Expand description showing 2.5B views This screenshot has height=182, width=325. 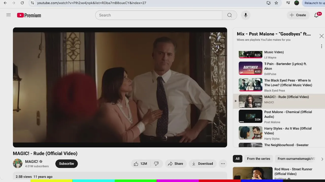click(120, 176)
